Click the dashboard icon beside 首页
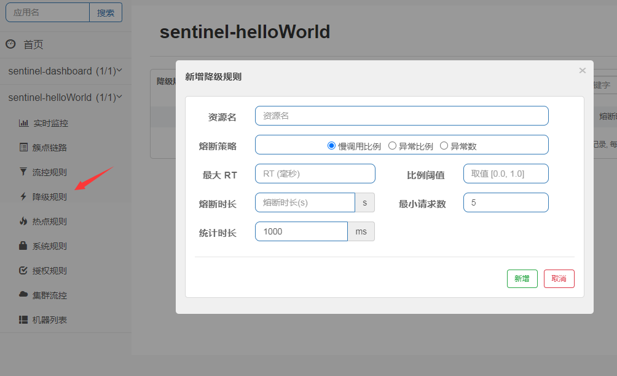The height and width of the screenshot is (376, 617). [10, 44]
